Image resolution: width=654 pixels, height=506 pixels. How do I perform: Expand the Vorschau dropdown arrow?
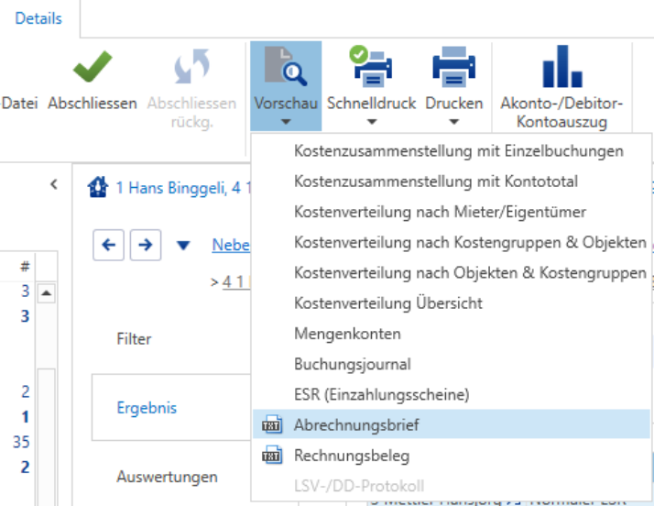[x=286, y=122]
